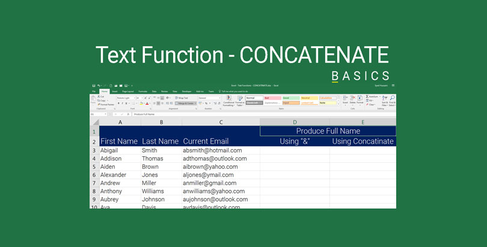Click the Undo arrow icon

[x=99, y=86]
